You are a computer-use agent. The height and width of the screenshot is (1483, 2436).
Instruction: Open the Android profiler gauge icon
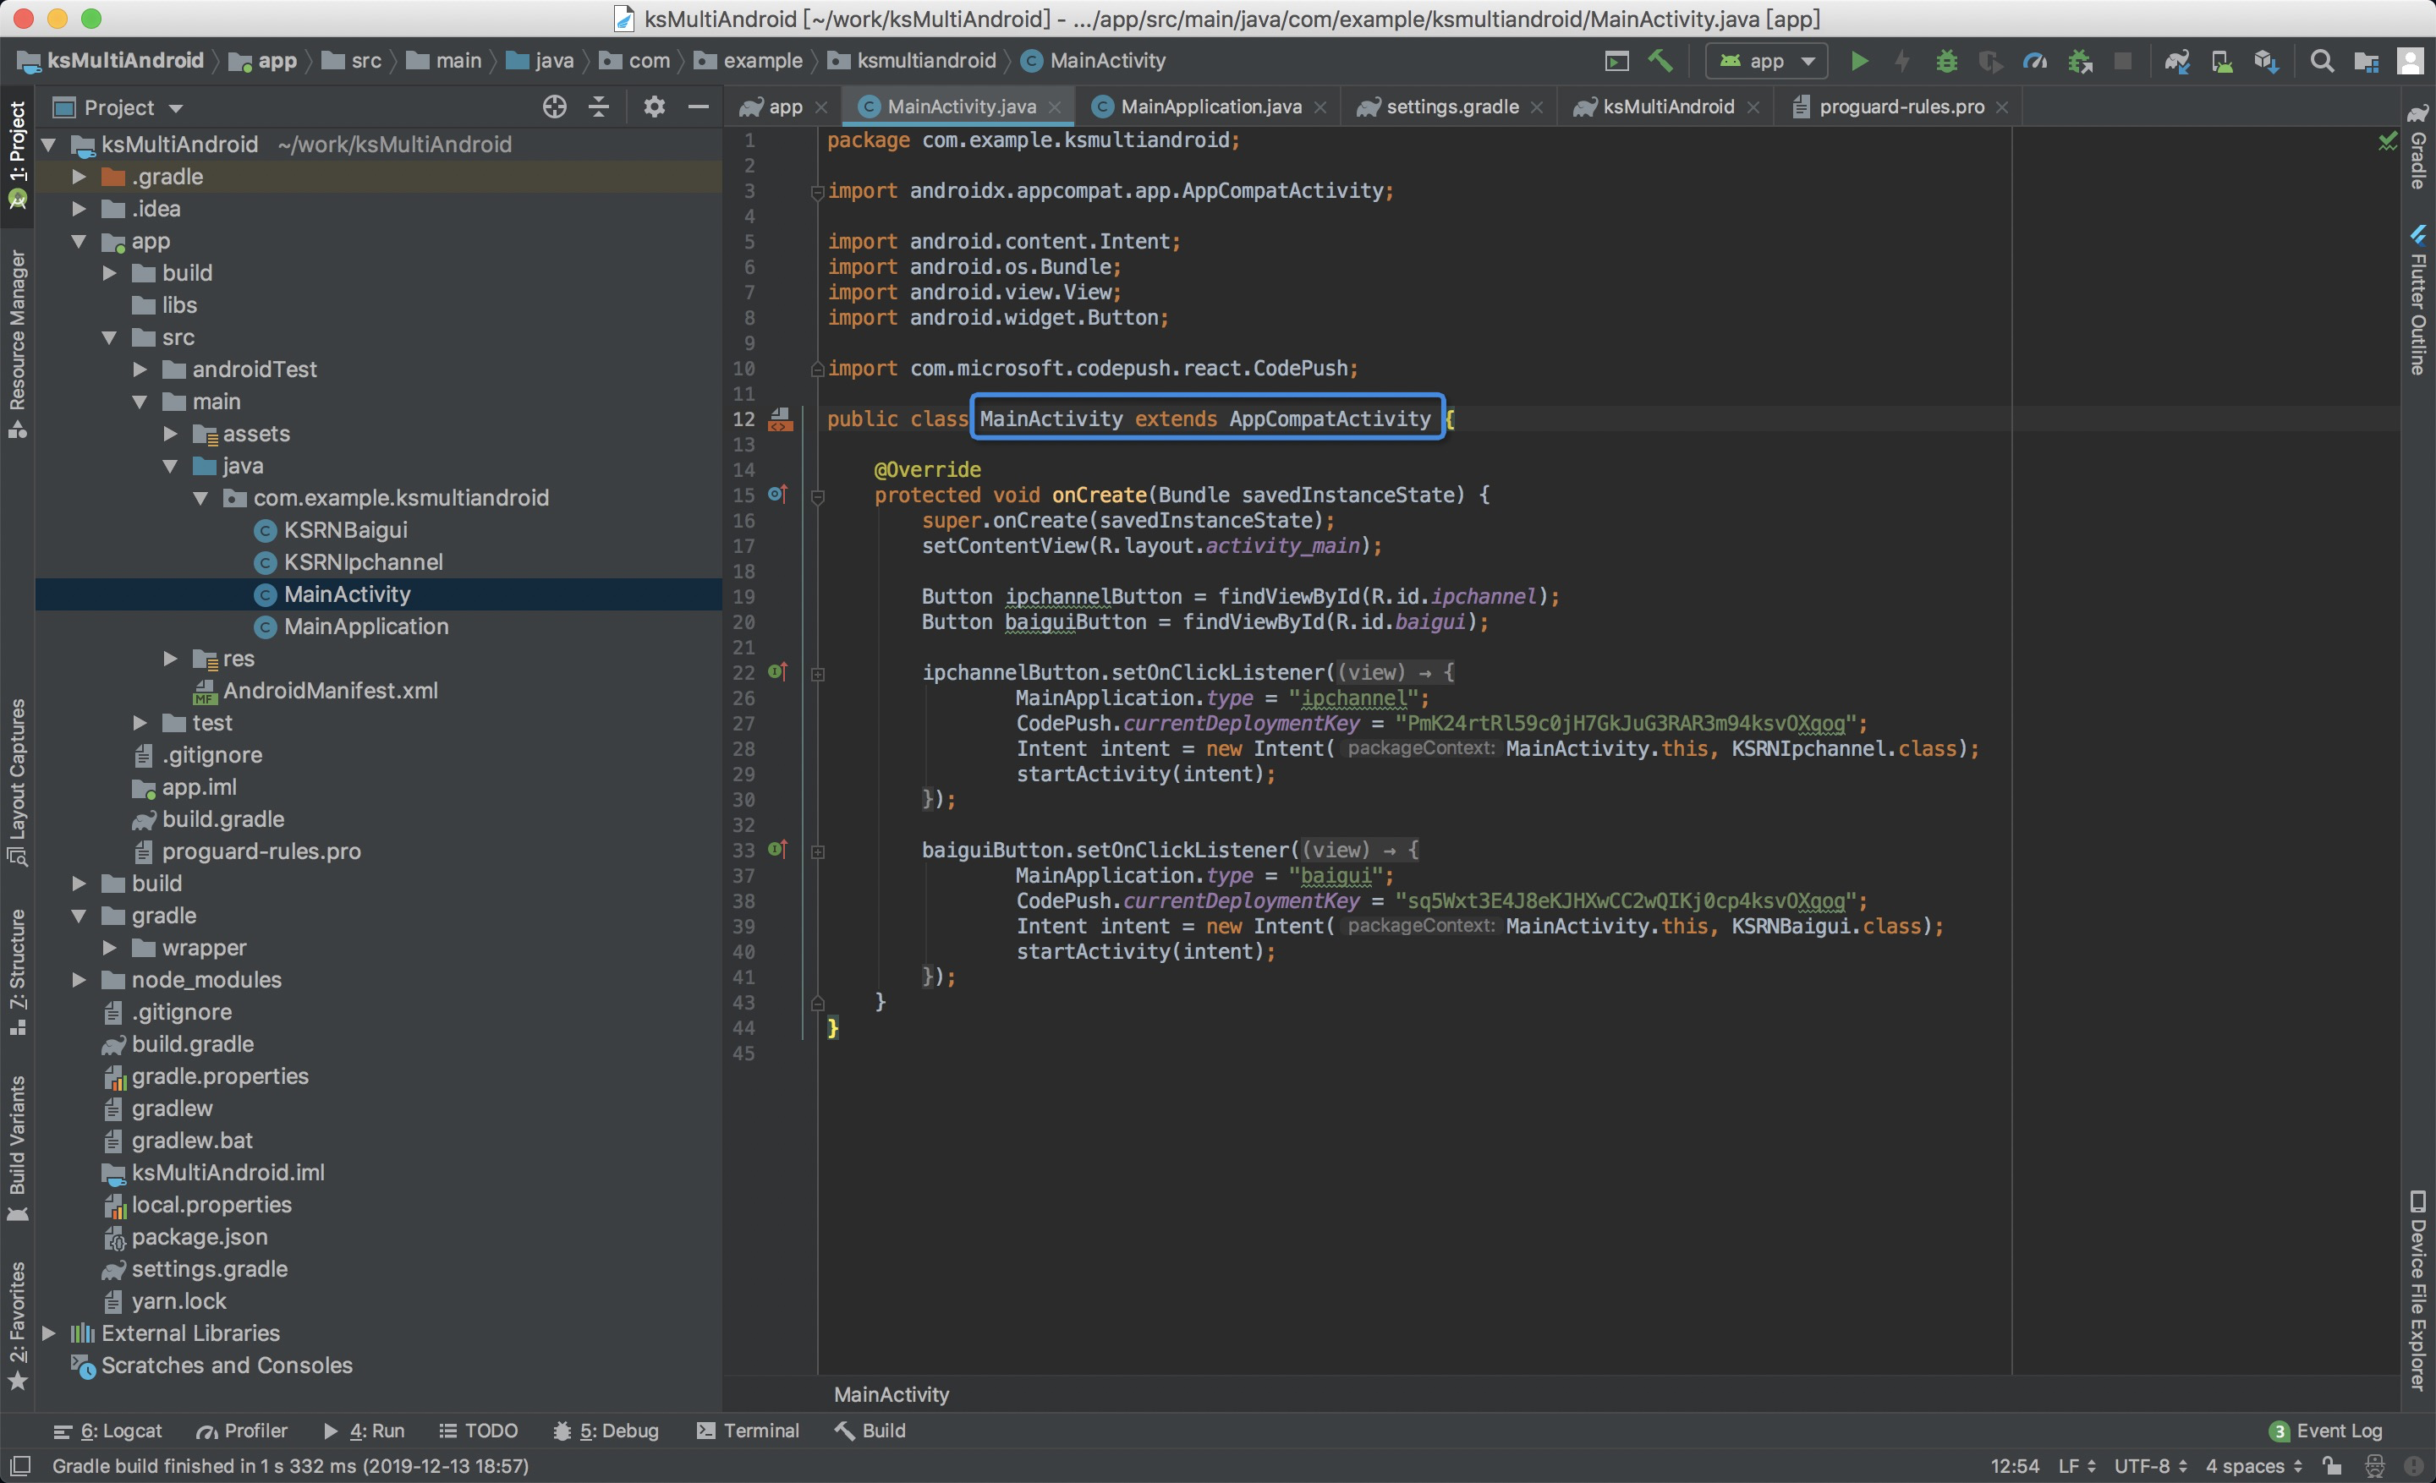tap(2033, 61)
